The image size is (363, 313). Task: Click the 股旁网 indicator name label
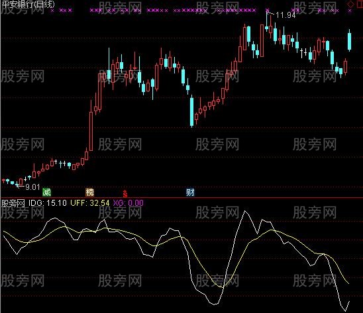pos(13,203)
